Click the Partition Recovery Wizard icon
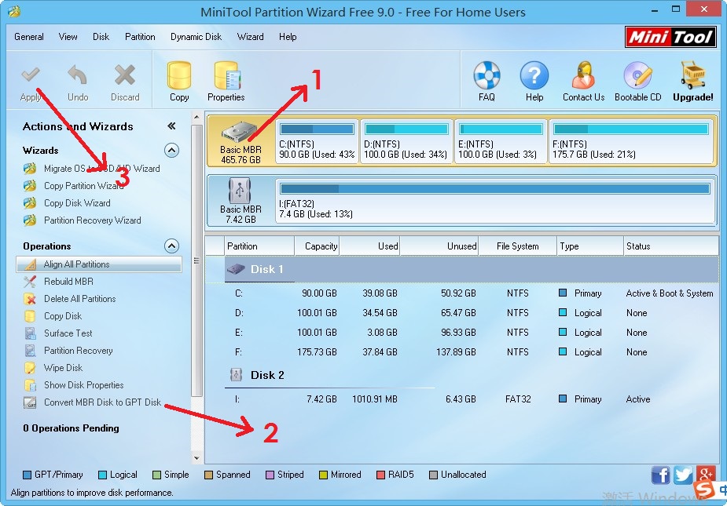The width and height of the screenshot is (727, 506). point(30,220)
